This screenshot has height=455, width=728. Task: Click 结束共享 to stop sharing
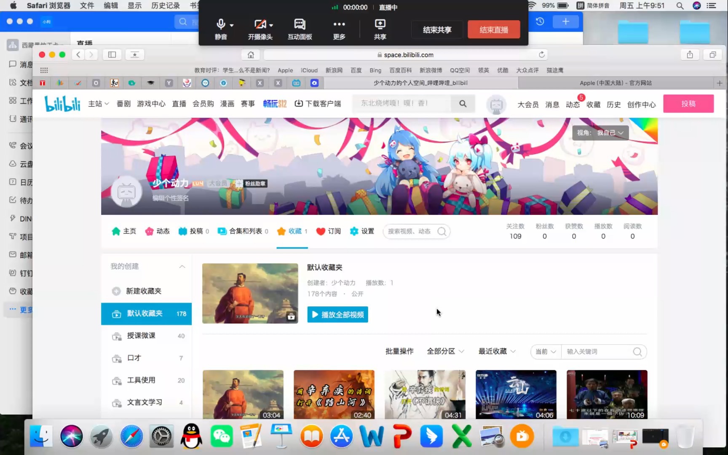(437, 30)
